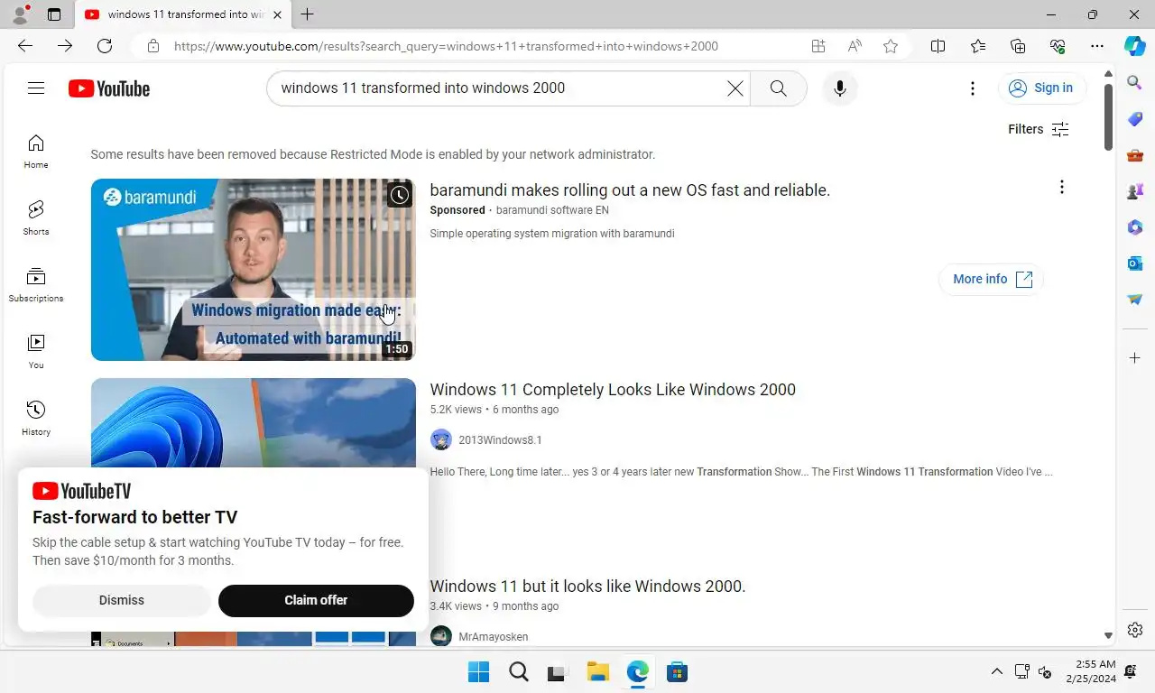The width and height of the screenshot is (1155, 693).
Task: Open 'Windows 11 but it looks like Windows 2000' video
Action: click(587, 587)
